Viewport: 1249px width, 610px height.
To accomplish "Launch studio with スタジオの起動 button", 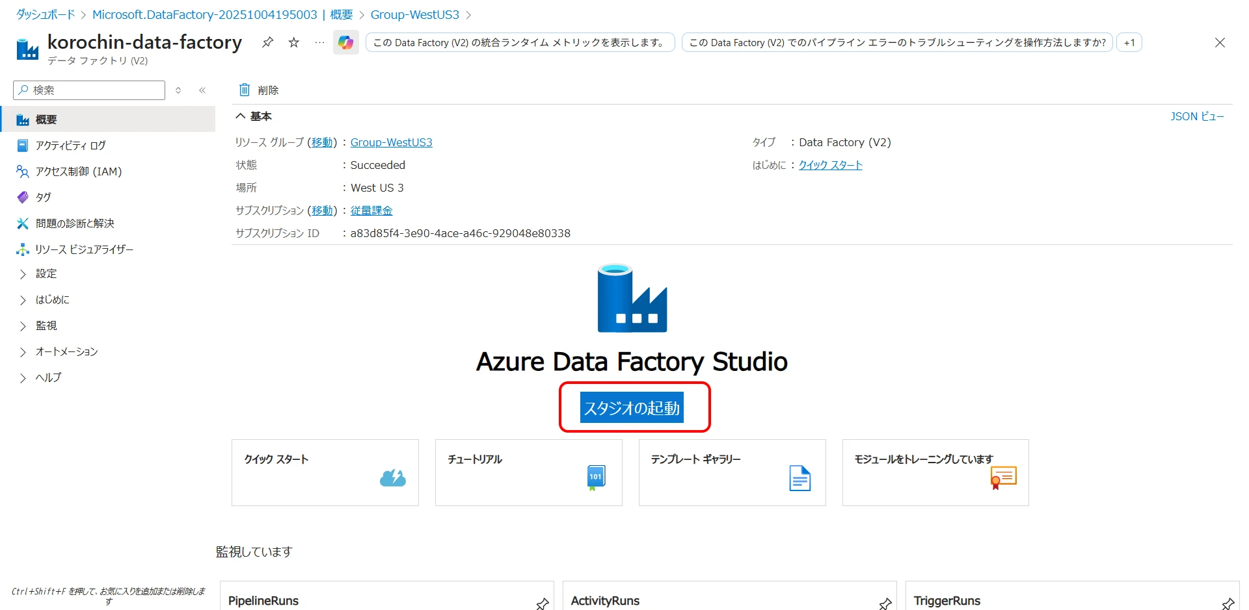I will 632,407.
